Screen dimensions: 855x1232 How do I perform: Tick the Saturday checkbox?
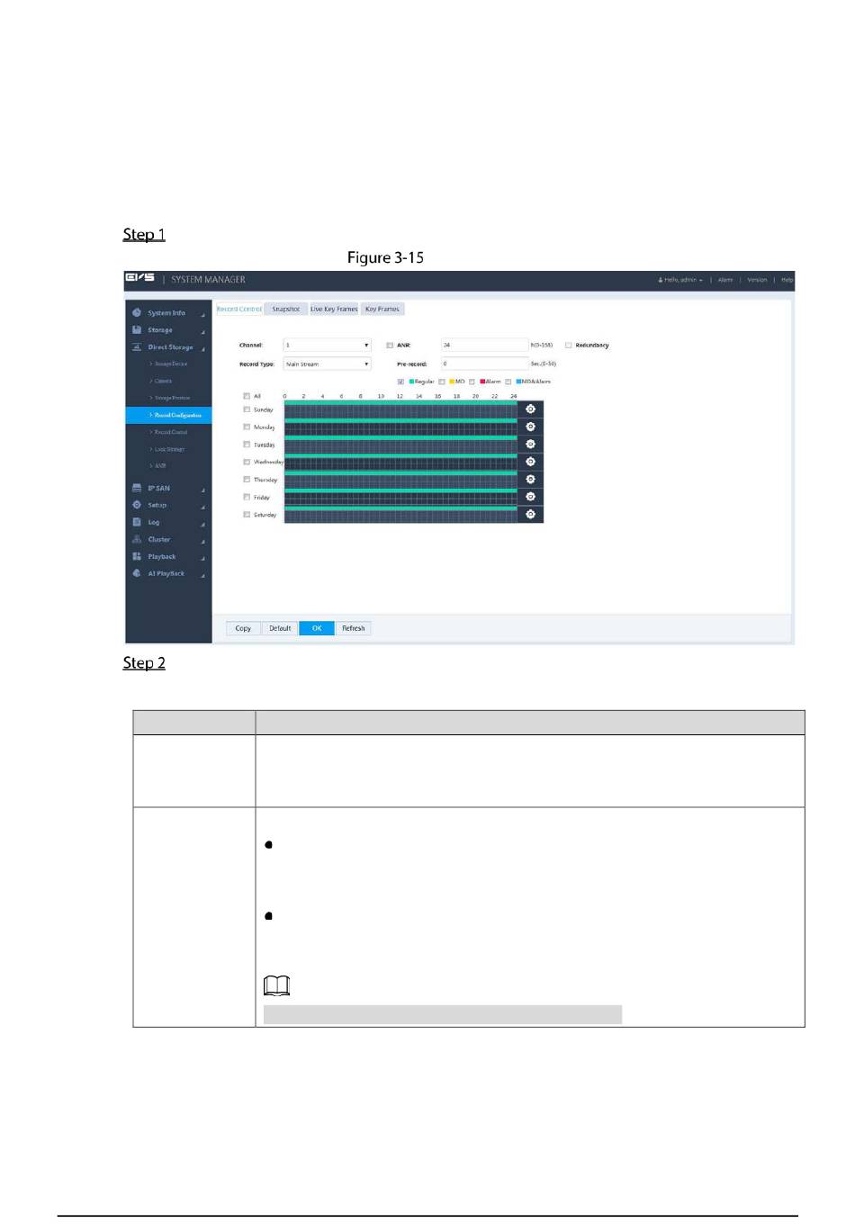247,515
